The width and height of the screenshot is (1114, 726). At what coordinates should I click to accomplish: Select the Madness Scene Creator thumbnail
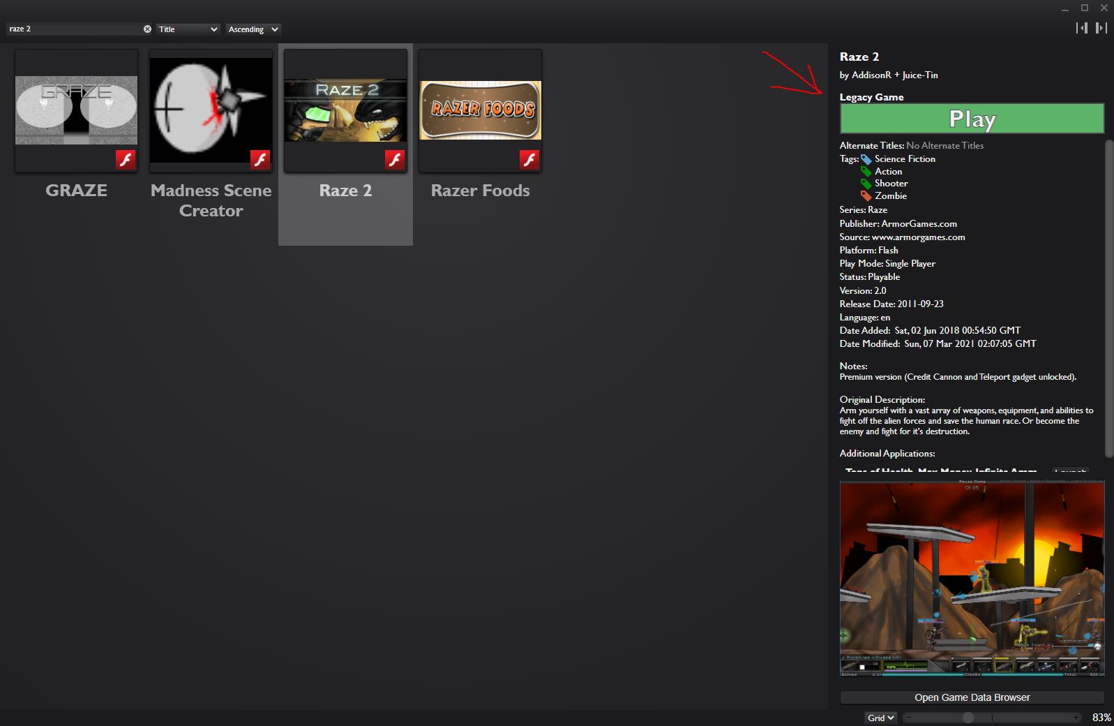(x=211, y=110)
